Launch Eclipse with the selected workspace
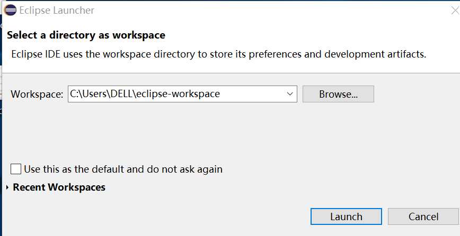This screenshot has width=460, height=236. coord(346,216)
